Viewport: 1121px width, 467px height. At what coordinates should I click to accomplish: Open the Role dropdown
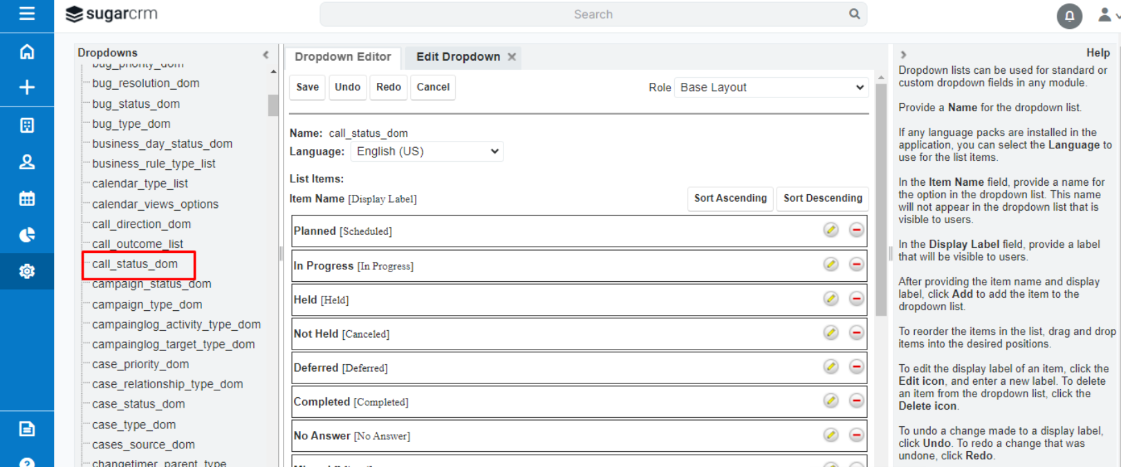click(771, 87)
